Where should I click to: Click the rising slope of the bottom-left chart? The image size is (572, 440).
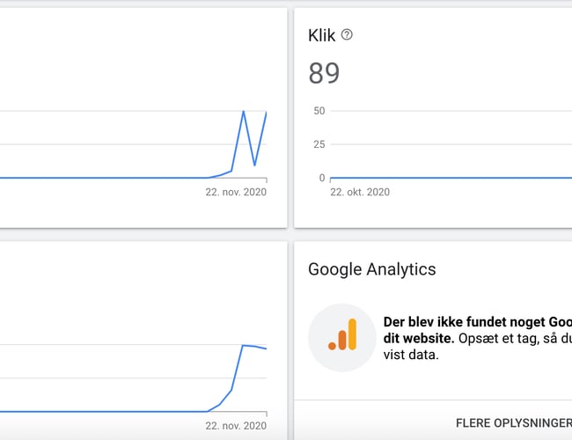coord(237,370)
